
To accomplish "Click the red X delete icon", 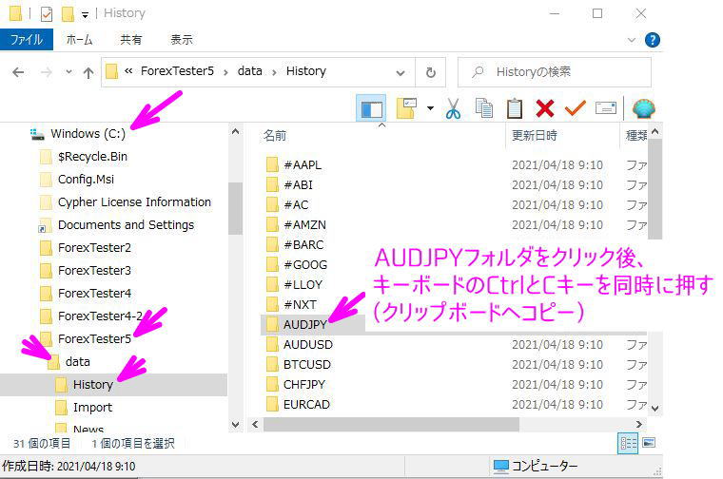I will pyautogui.click(x=545, y=109).
